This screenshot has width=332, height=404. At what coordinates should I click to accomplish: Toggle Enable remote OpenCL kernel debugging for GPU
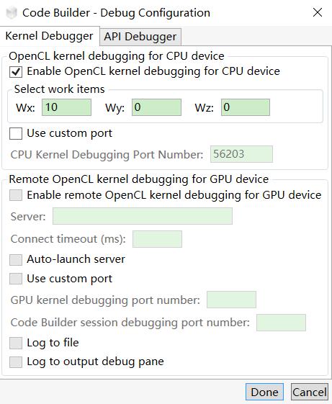click(16, 195)
